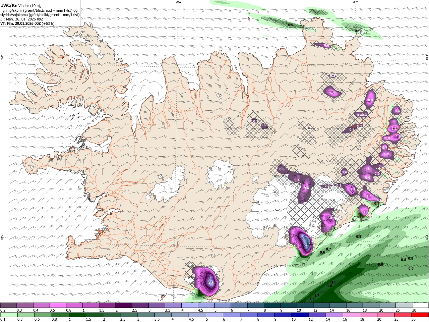
Task: Pick the red swatch ending the rain scale
Action: point(420,315)
